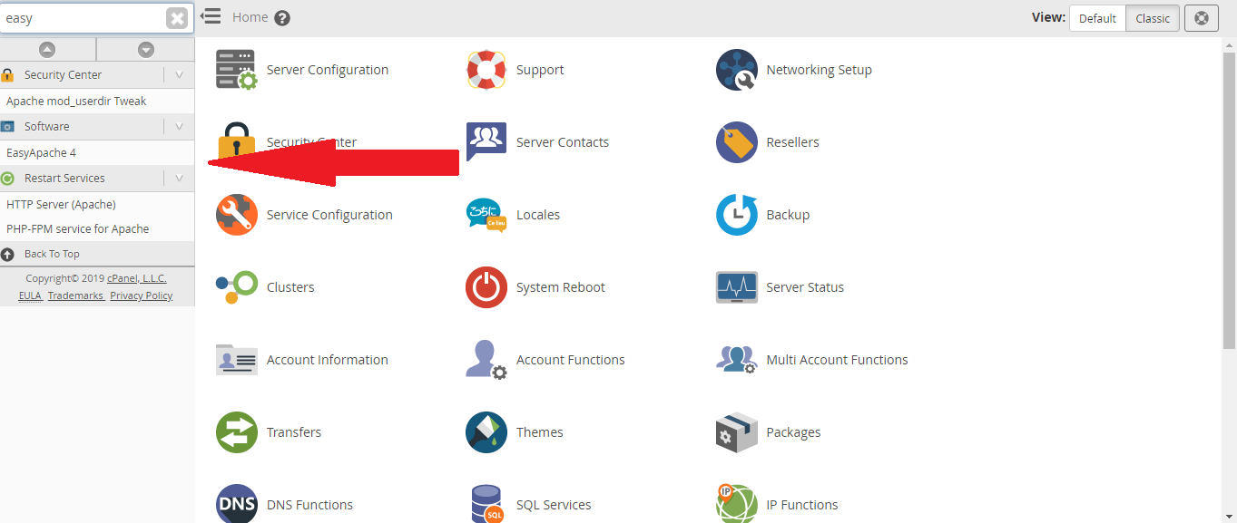Open the Multi Account Functions icon
This screenshot has width=1237, height=523.
click(736, 360)
